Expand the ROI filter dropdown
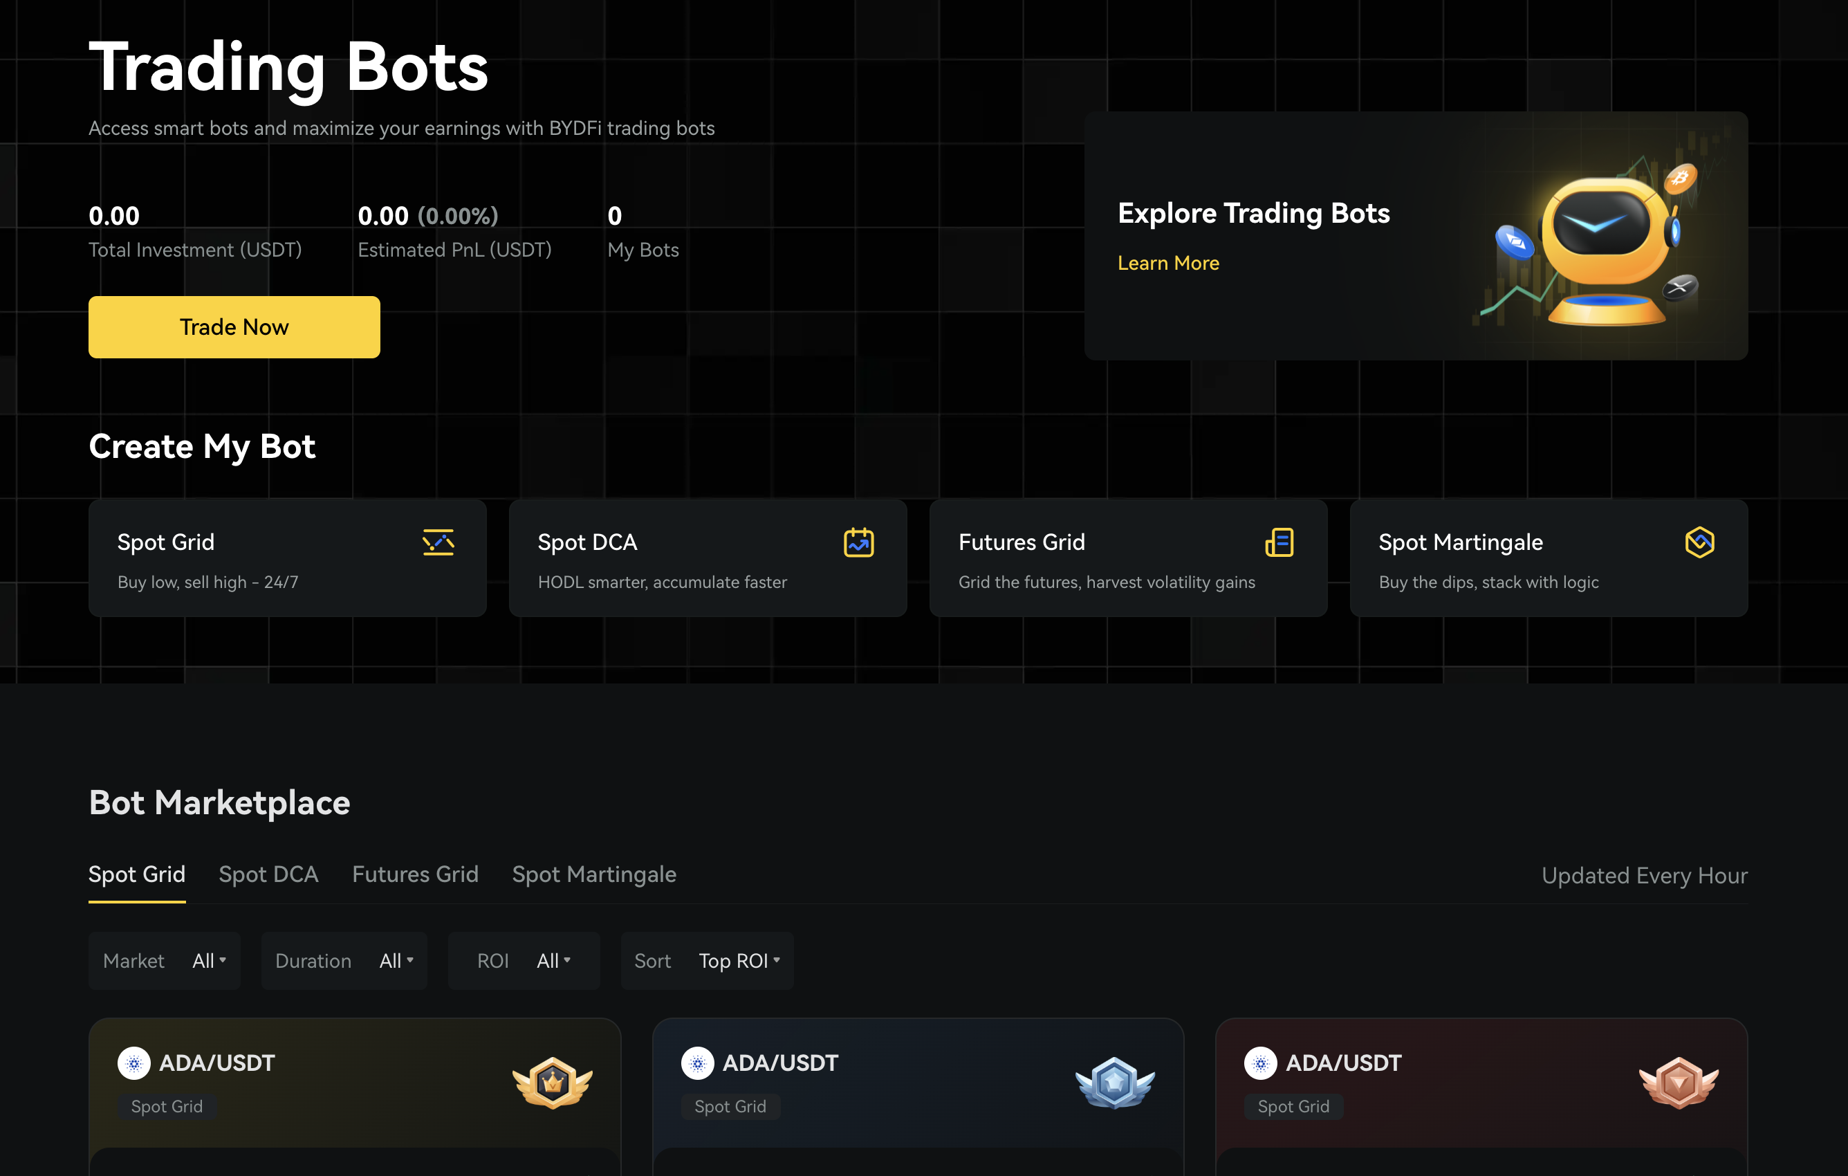1848x1176 pixels. point(553,960)
